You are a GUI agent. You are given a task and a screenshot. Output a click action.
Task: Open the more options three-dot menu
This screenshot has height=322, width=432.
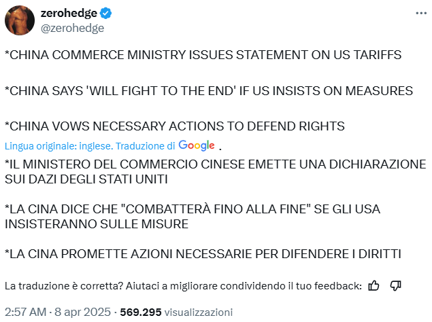tap(417, 14)
